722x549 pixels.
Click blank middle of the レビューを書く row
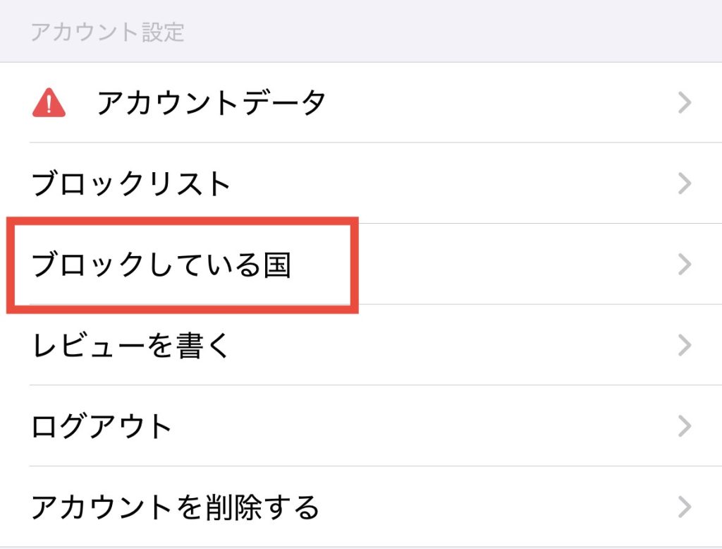(x=451, y=346)
